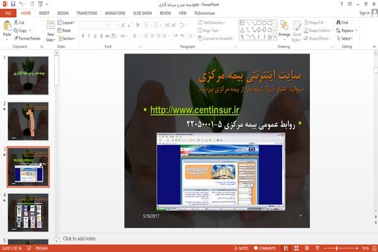The image size is (378, 252).
Task: Open the FILEminimizer tab
Action: tap(205, 13)
